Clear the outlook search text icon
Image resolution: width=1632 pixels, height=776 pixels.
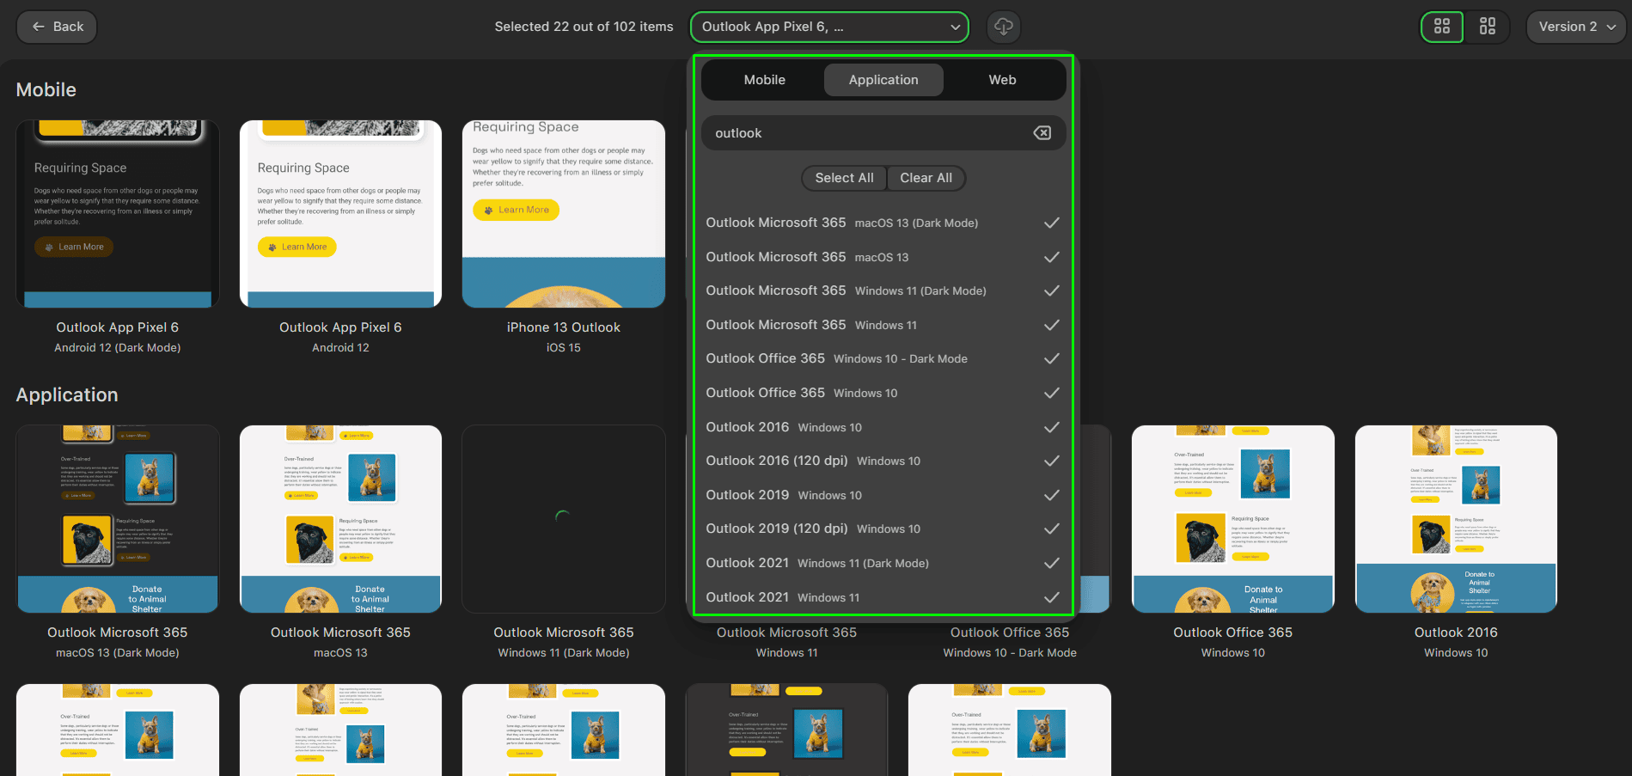click(x=1042, y=133)
